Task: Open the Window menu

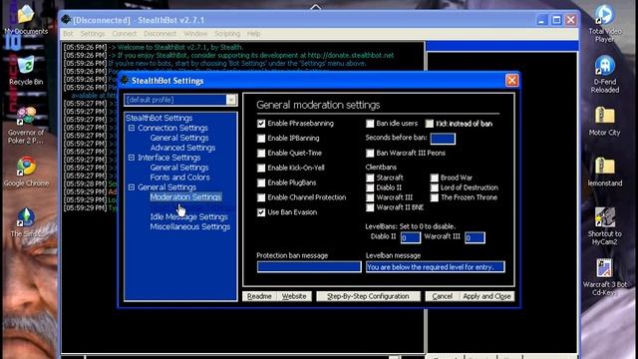Action: click(195, 34)
